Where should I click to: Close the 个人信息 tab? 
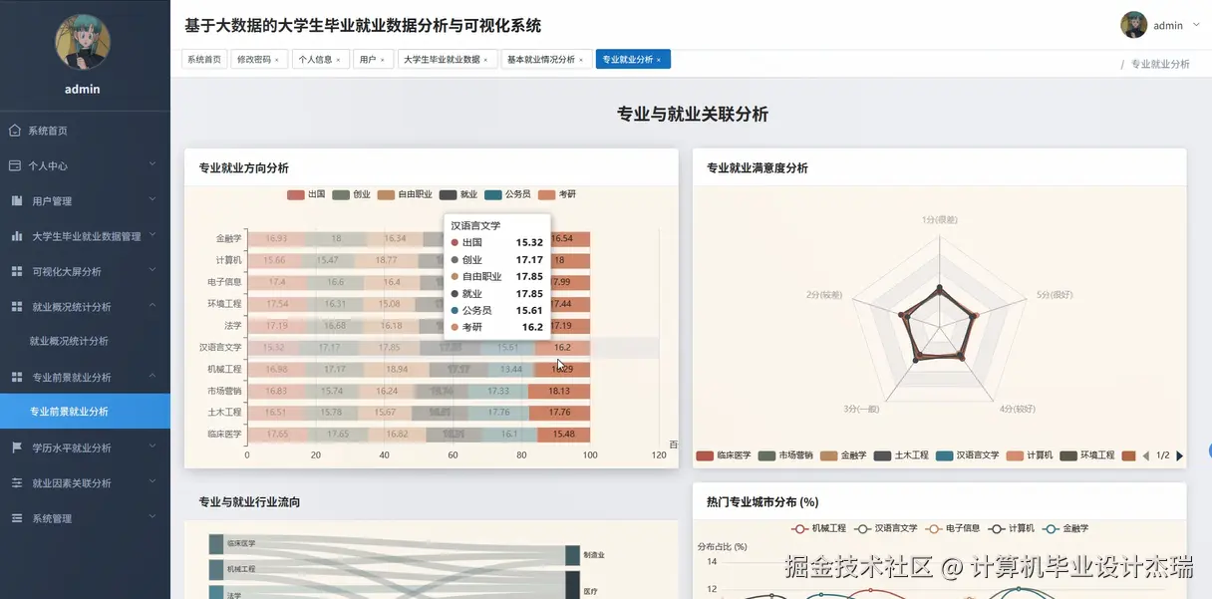338,60
